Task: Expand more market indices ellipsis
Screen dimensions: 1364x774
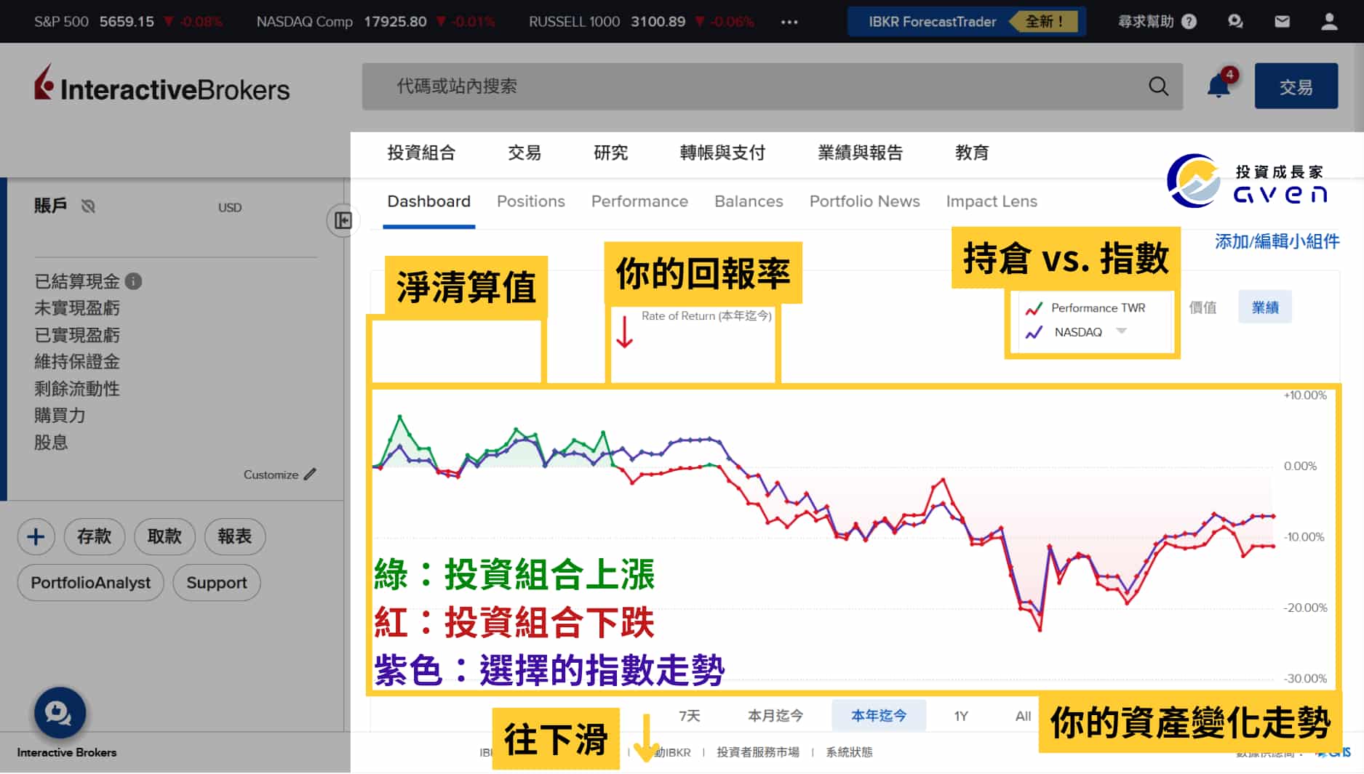Action: pos(789,22)
